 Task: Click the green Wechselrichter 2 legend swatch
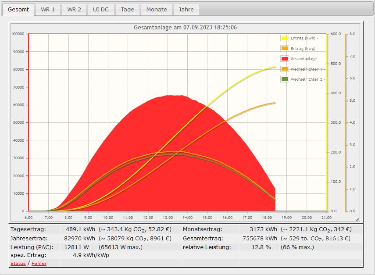(284, 79)
